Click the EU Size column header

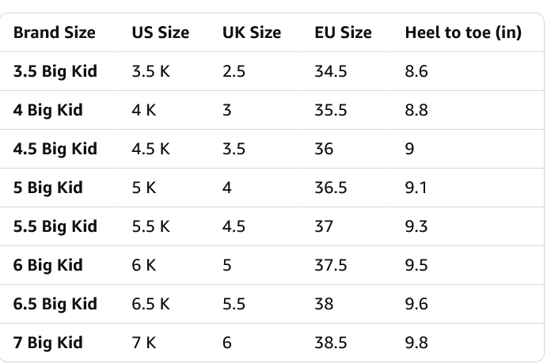click(x=342, y=32)
